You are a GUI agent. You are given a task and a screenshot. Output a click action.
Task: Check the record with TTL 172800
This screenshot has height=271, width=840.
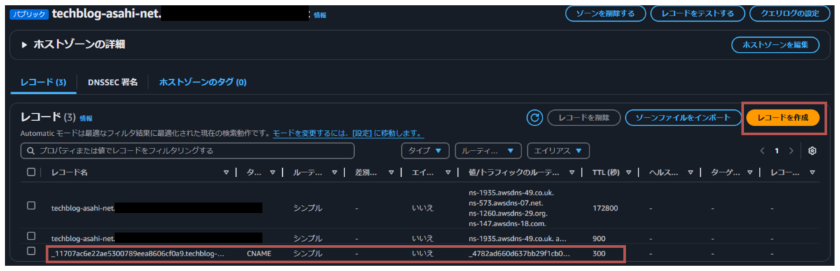31,205
